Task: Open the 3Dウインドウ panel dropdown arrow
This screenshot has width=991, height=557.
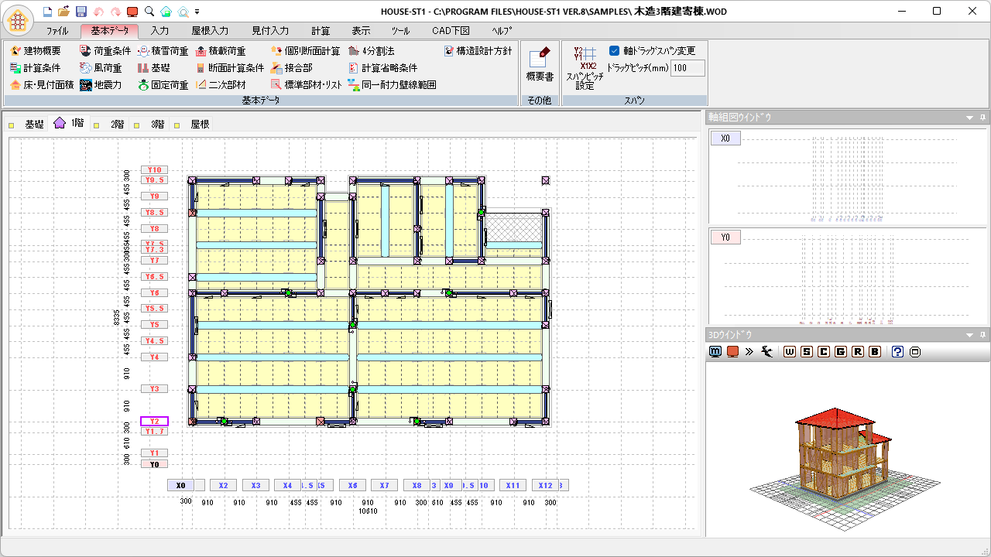Action: 969,335
